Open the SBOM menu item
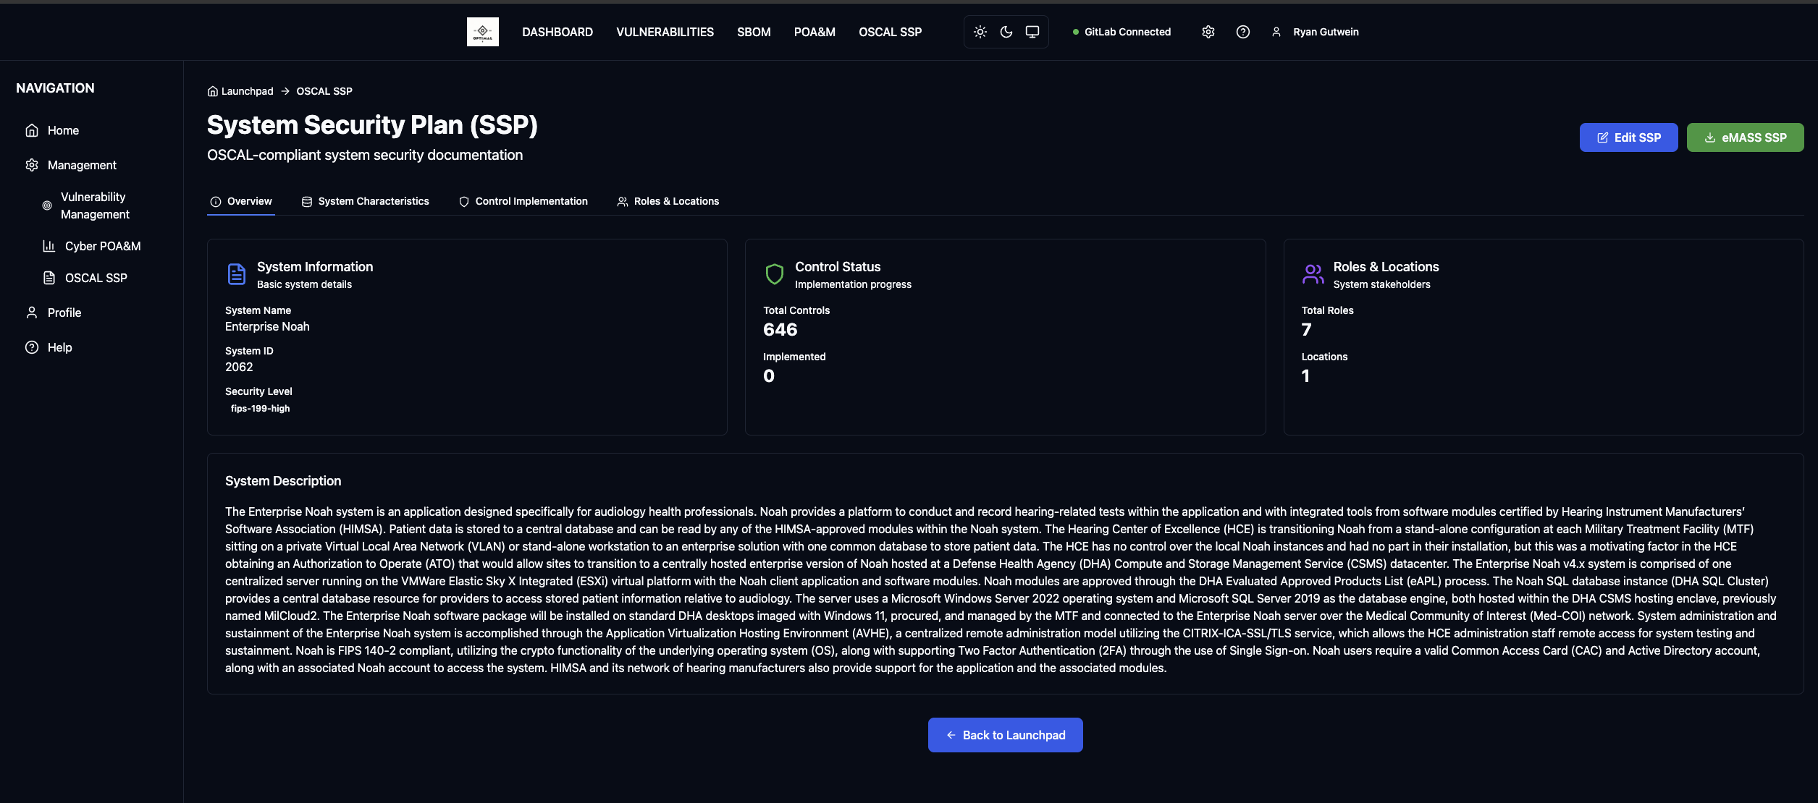 click(753, 32)
